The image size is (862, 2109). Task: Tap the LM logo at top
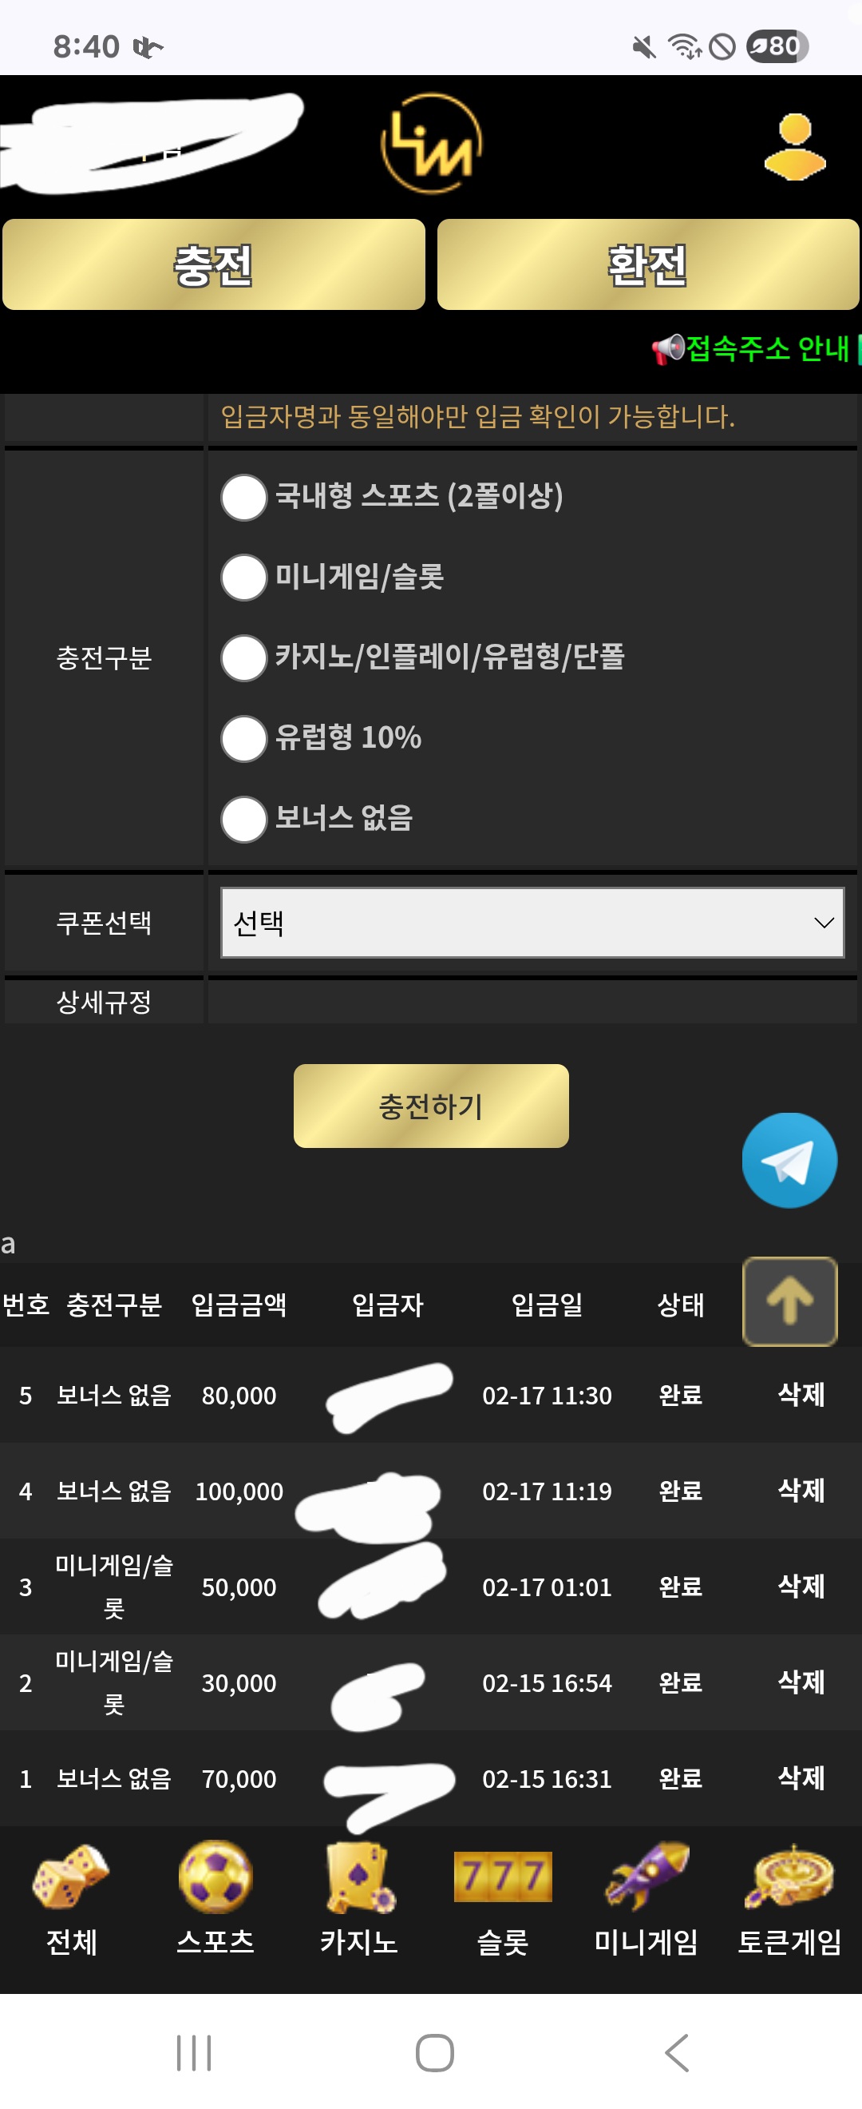[x=431, y=143]
